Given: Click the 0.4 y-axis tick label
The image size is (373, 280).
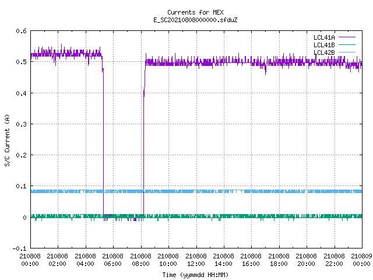Looking at the screenshot, I should (x=21, y=93).
